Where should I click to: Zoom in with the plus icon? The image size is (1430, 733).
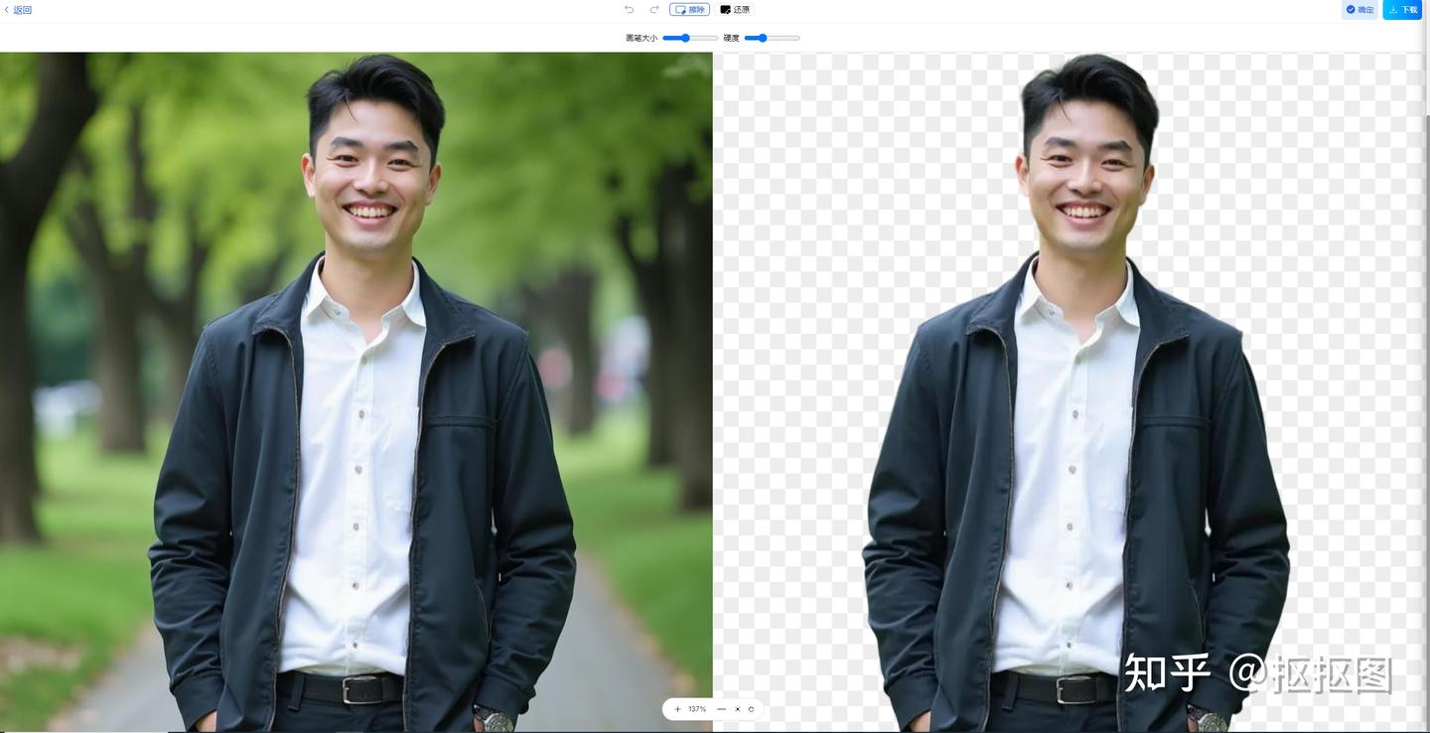(678, 709)
